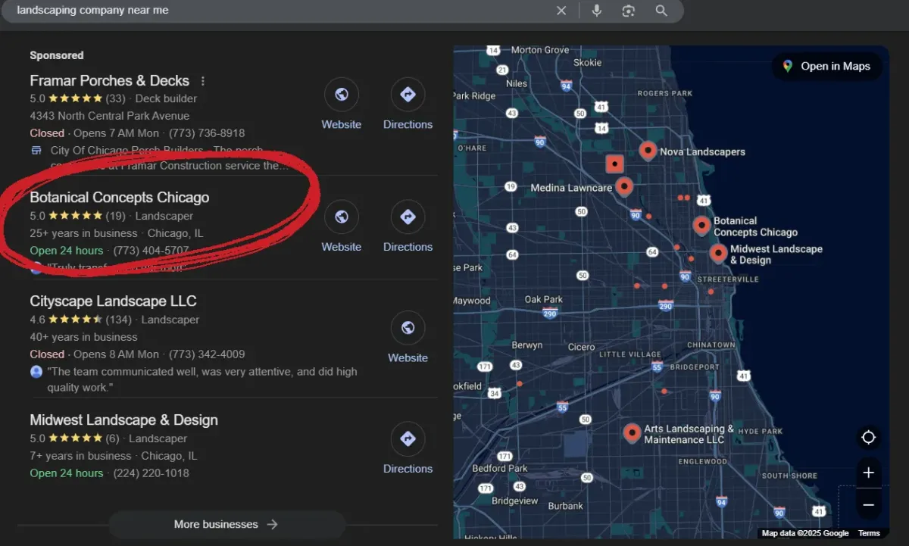909x546 pixels.
Task: Click phone number (773) 342-4009
Action: tap(207, 354)
